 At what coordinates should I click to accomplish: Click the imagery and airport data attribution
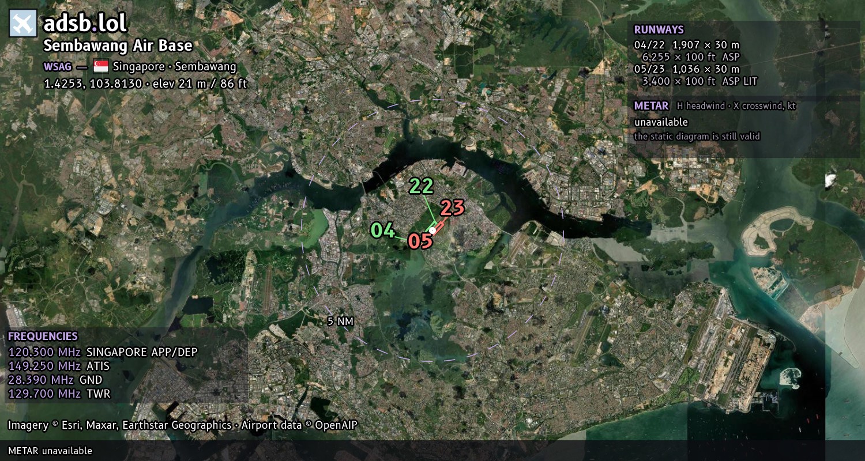click(183, 425)
